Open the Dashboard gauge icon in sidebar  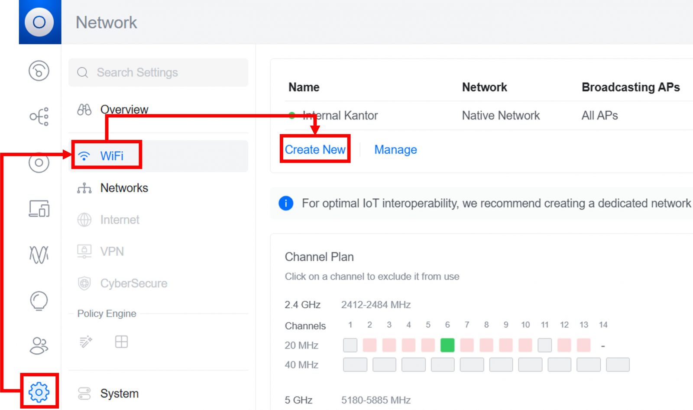[x=39, y=71]
